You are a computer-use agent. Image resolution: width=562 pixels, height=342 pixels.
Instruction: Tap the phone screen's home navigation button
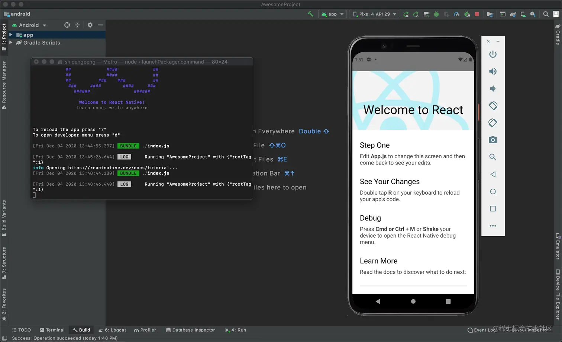coord(413,302)
